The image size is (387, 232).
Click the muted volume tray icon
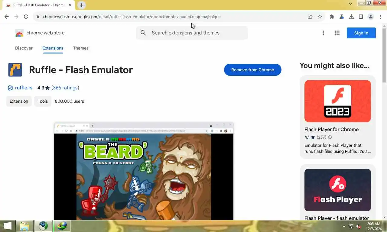359,226
